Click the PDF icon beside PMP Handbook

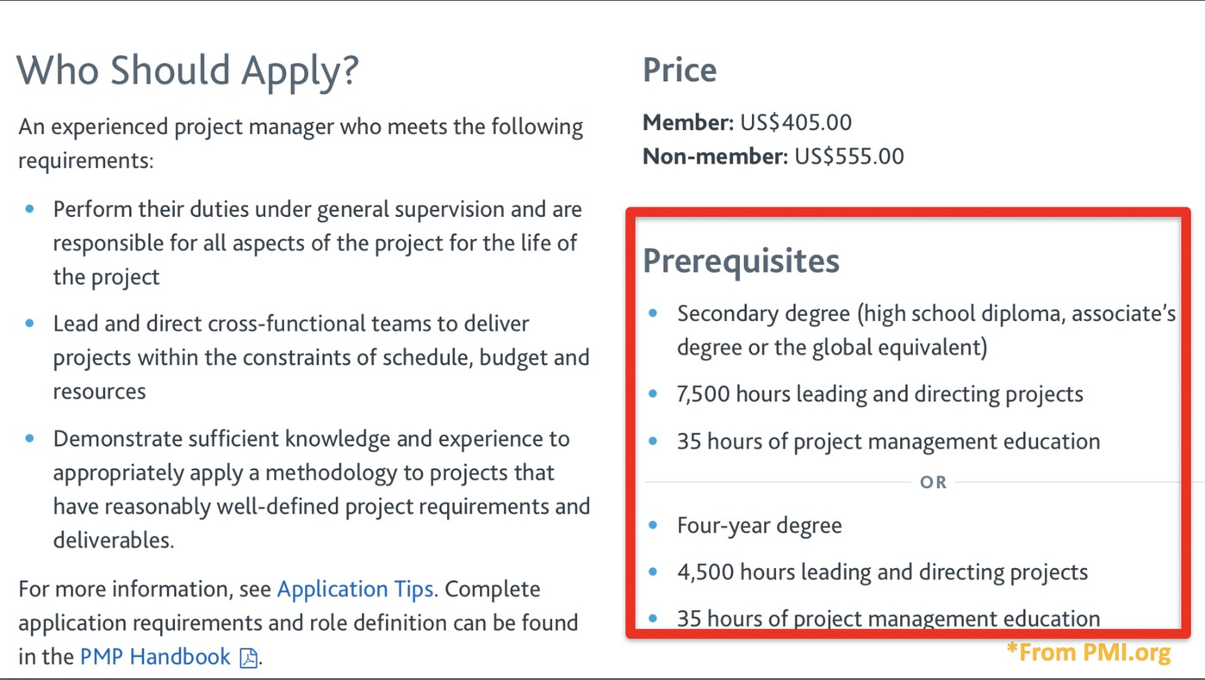(x=249, y=658)
